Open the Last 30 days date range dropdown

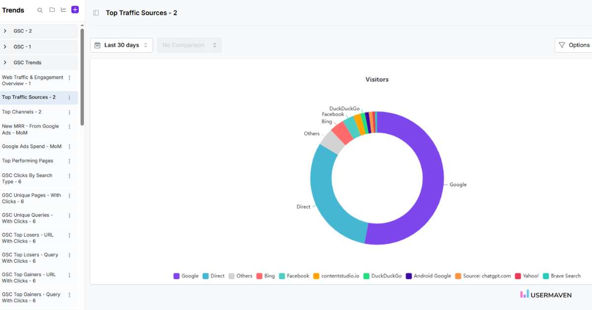pyautogui.click(x=121, y=45)
